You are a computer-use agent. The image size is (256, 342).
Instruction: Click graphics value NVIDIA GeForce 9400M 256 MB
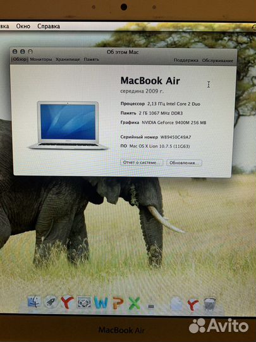174,123
